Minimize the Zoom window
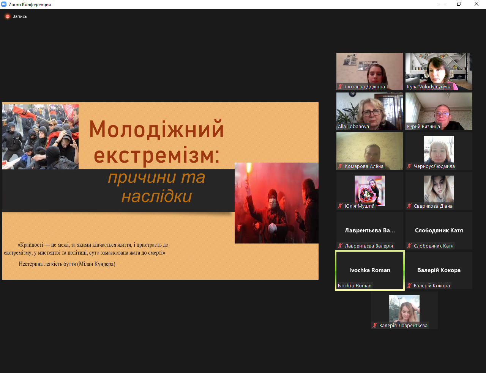The width and height of the screenshot is (486, 373). (442, 4)
